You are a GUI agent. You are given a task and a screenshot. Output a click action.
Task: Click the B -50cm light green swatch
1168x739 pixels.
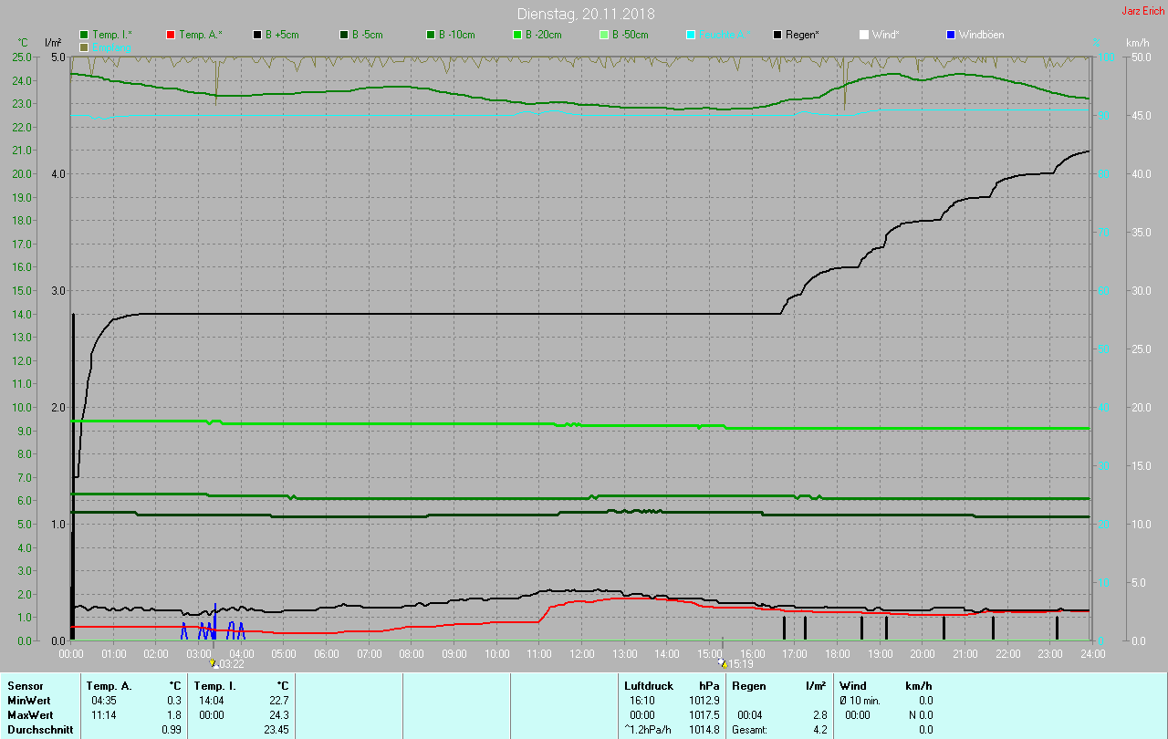click(x=604, y=35)
